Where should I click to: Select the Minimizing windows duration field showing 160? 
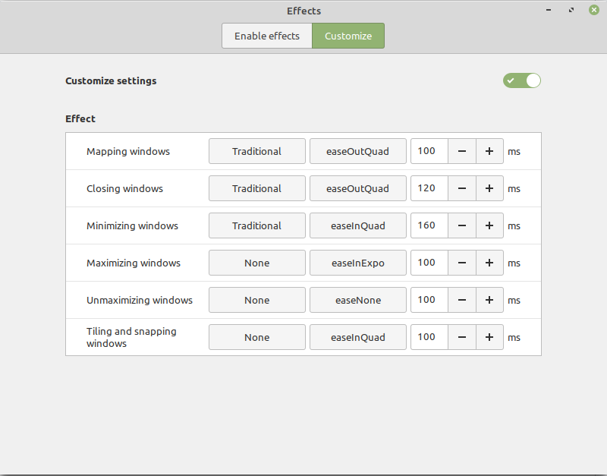click(x=429, y=225)
